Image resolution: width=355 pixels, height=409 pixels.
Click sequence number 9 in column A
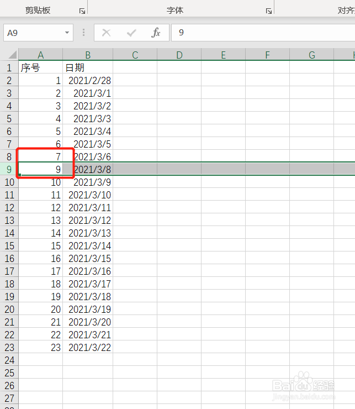tap(41, 169)
